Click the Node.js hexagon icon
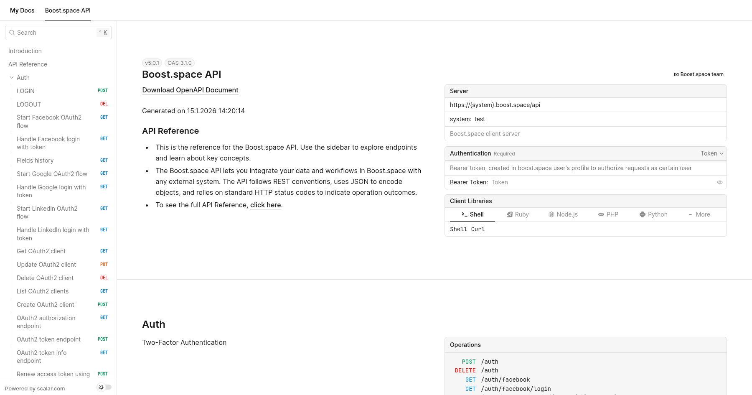Viewport: 752px width, 395px height. 551,214
